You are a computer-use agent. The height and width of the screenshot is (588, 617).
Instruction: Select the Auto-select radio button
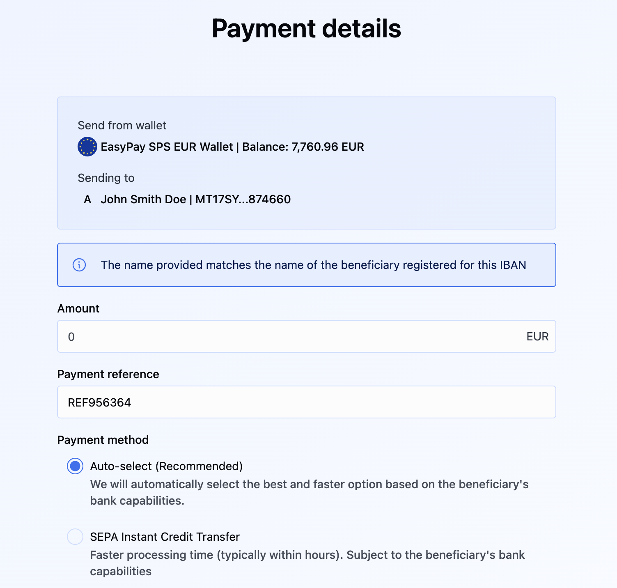[x=75, y=466]
